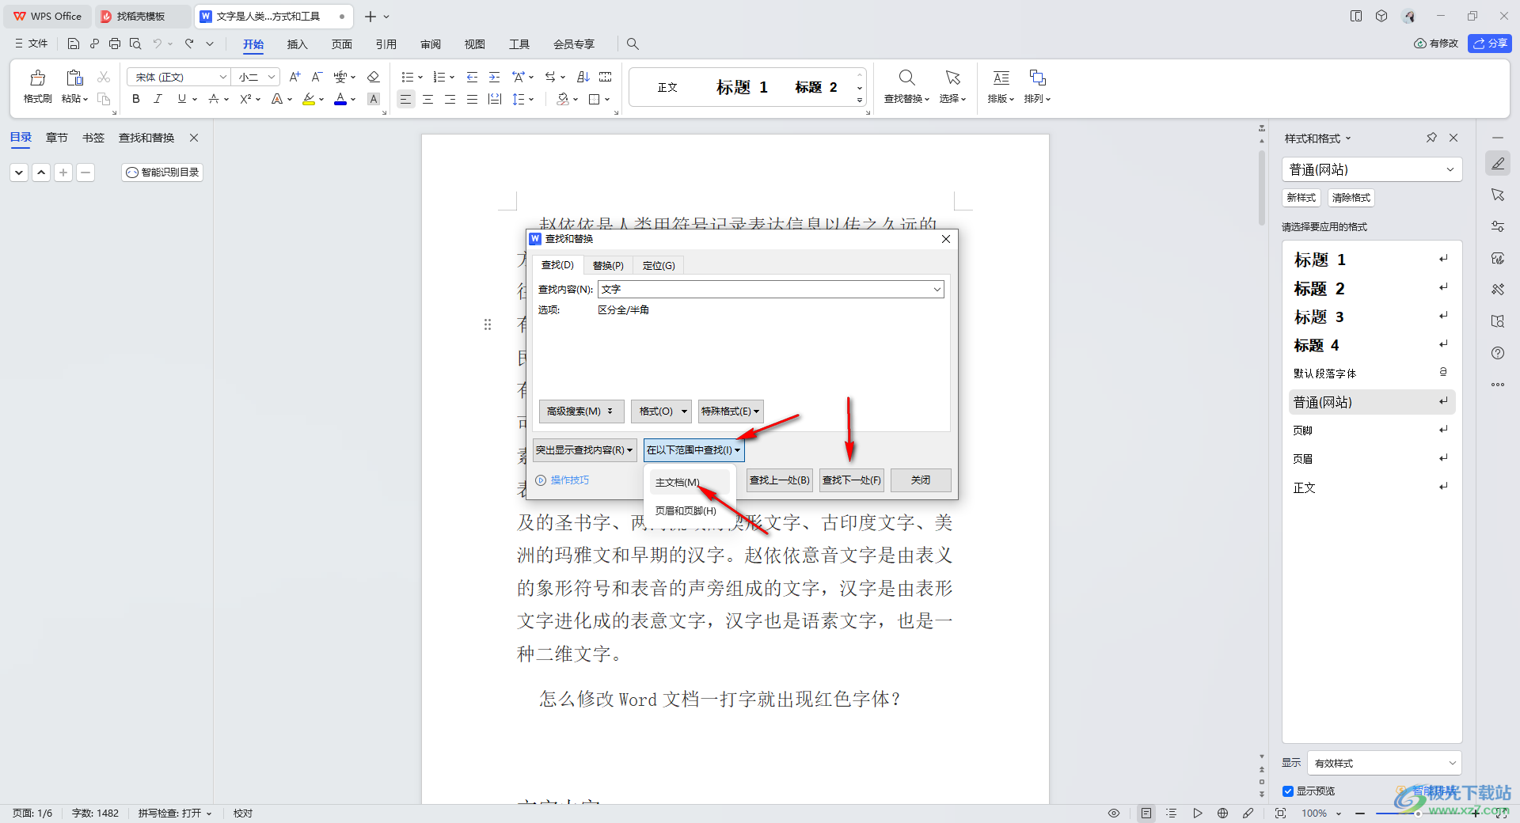
Task: Click the Clear Format (清除格式) button
Action: pos(1351,198)
